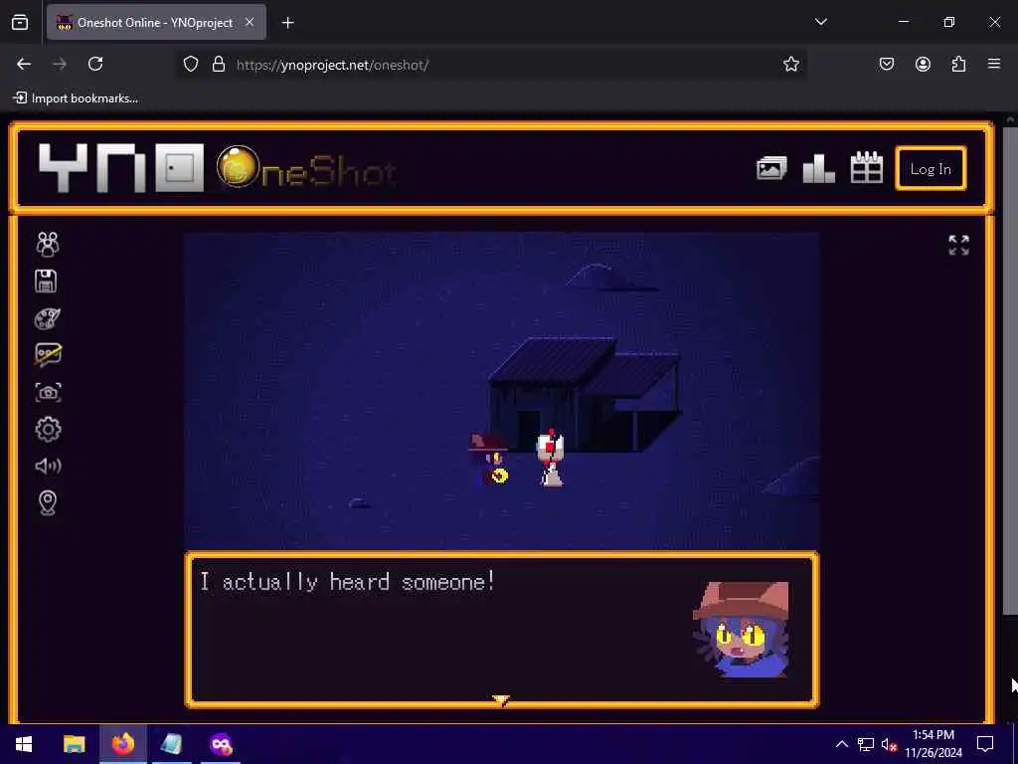Click the tracking protection shield icon
Viewport: 1018px width, 764px height.
pyautogui.click(x=190, y=65)
